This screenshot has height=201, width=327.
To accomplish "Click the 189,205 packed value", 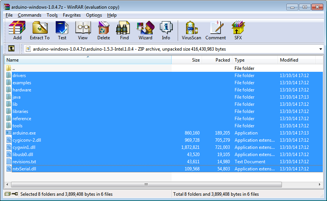I will click(222, 133).
